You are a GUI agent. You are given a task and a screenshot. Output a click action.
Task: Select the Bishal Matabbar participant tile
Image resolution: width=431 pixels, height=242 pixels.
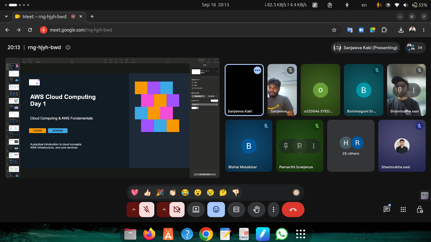coord(249,146)
